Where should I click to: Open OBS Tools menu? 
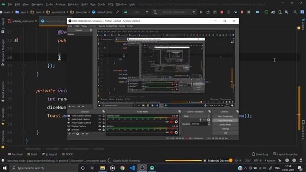pos(122,26)
